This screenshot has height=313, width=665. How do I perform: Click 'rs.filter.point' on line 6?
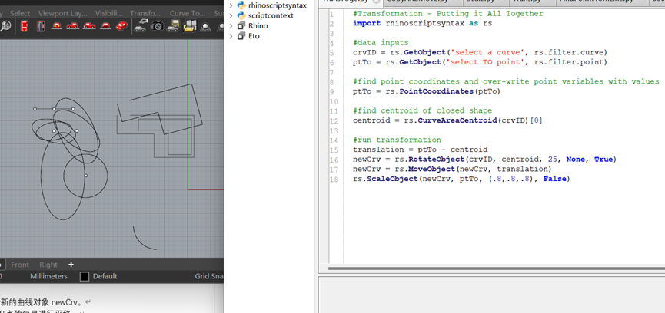tap(568, 62)
